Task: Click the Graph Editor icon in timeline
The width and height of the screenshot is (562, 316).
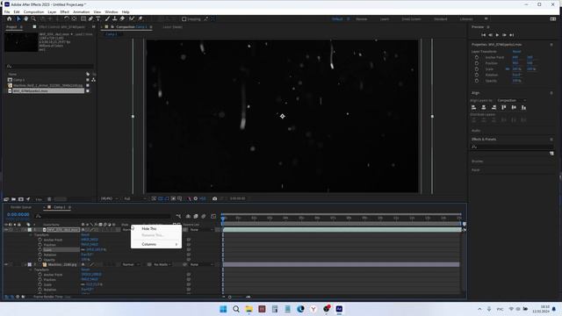Action: point(213,216)
